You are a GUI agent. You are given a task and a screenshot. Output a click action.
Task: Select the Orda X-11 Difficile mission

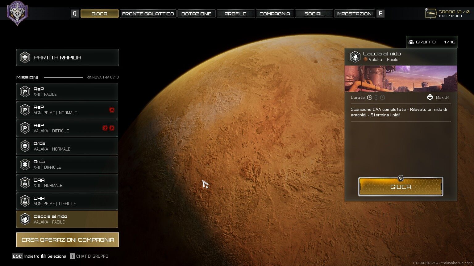click(x=67, y=164)
